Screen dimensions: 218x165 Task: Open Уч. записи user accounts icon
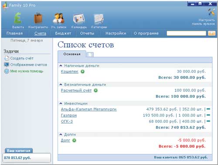pos(58,18)
